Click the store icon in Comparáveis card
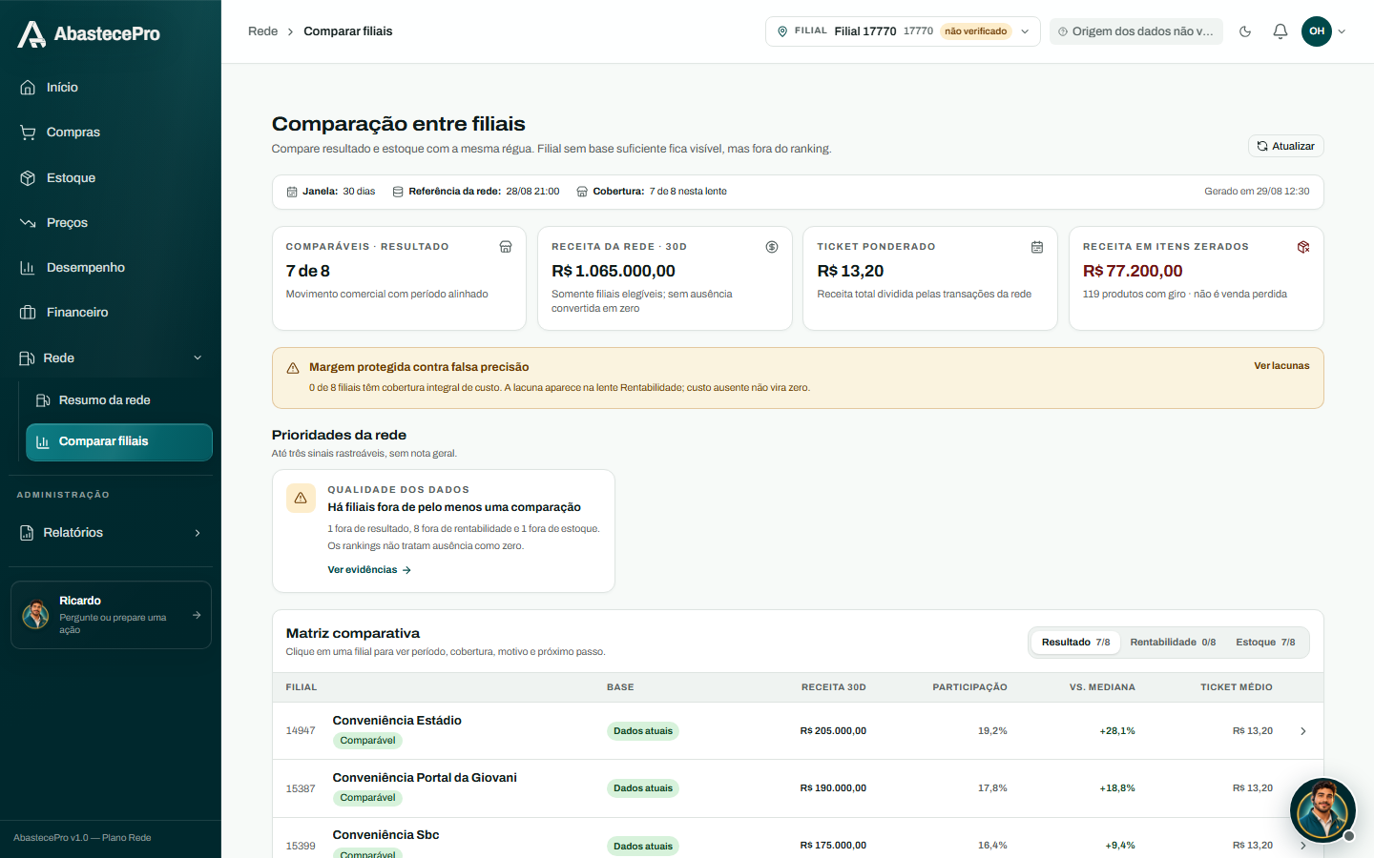This screenshot has width=1374, height=858. click(x=506, y=247)
